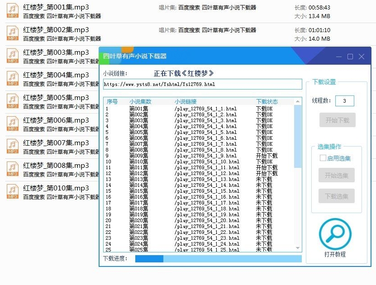Select file name 红楼梦_第002集.mp3
The height and width of the screenshot is (285, 376).
pyautogui.click(x=56, y=30)
